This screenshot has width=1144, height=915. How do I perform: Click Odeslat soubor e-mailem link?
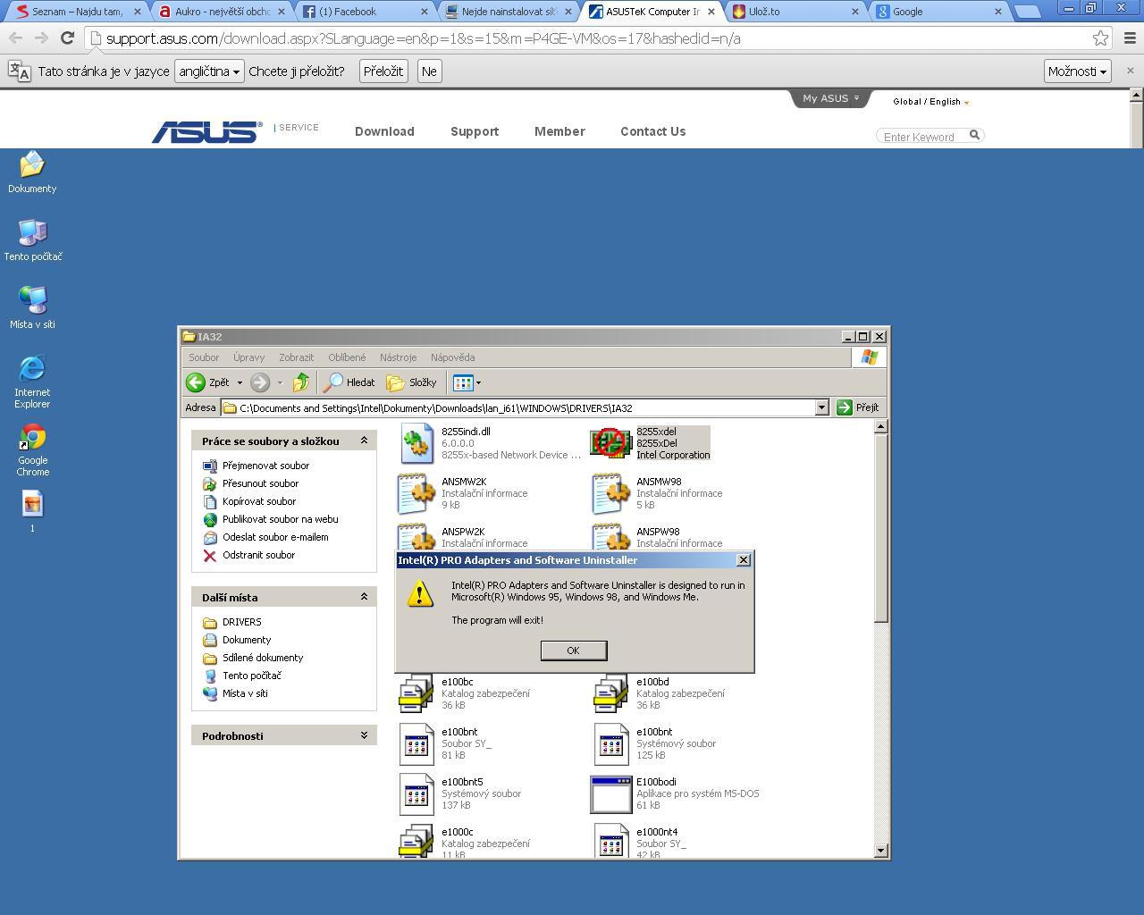[275, 537]
